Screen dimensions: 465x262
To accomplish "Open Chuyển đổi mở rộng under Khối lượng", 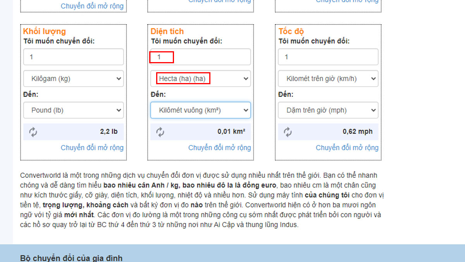I will click(92, 147).
